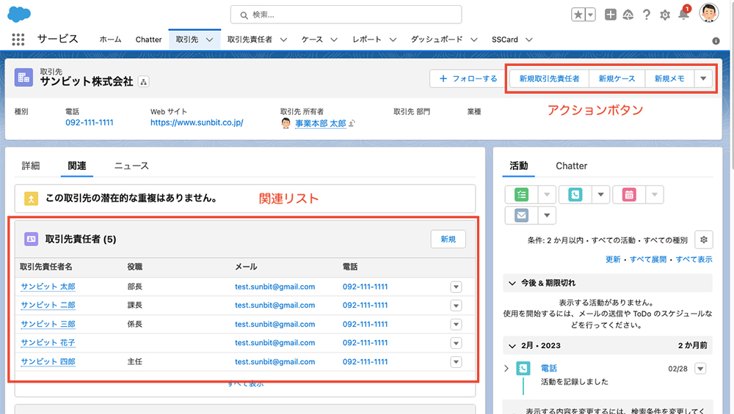
Task: Click the 新規メモ button
Action: click(669, 78)
